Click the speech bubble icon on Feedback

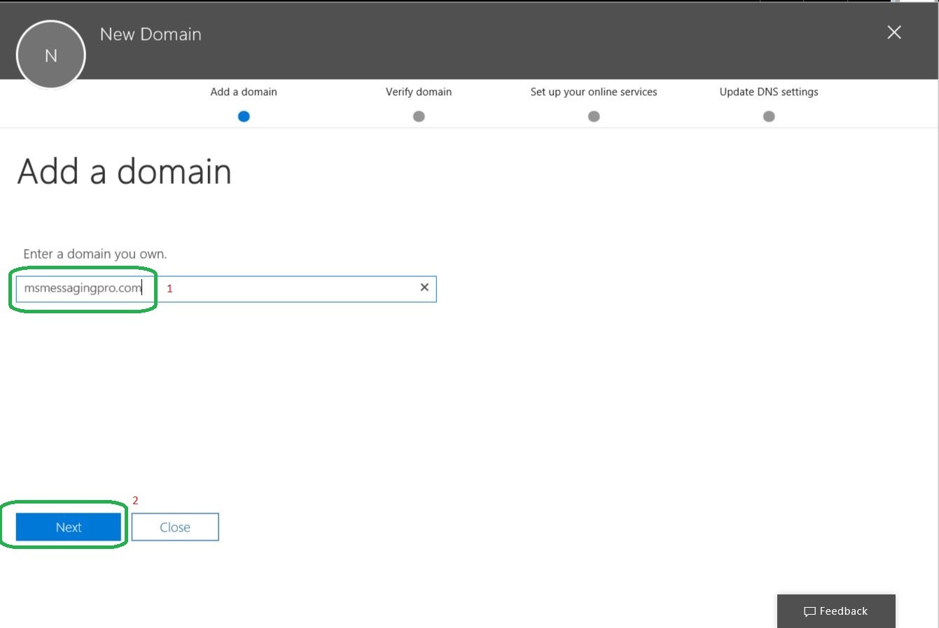809,612
